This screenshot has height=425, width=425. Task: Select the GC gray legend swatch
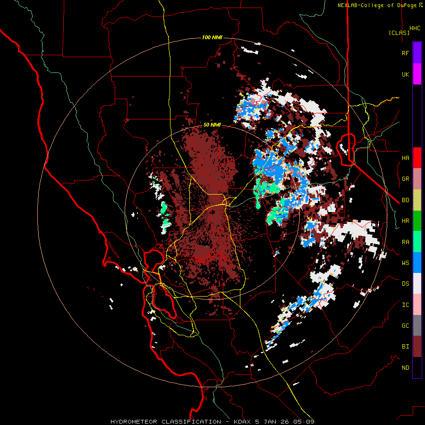[417, 325]
